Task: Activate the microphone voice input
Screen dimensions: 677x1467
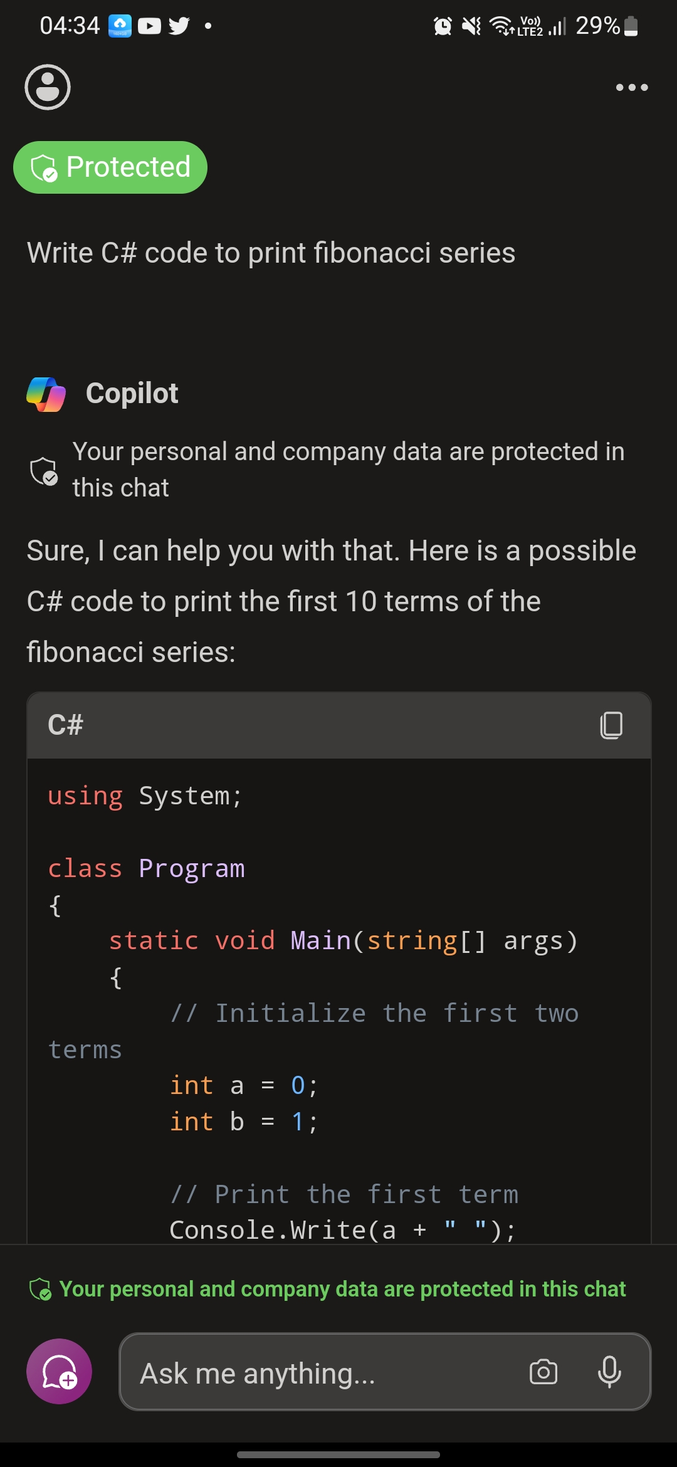Action: (x=609, y=1372)
